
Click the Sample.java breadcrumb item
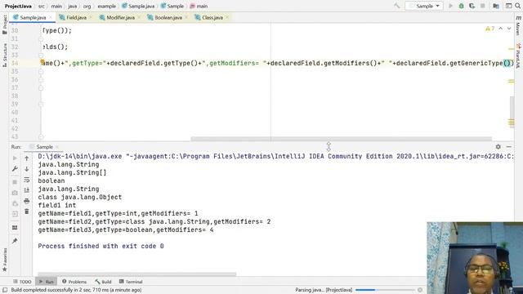coord(138,6)
